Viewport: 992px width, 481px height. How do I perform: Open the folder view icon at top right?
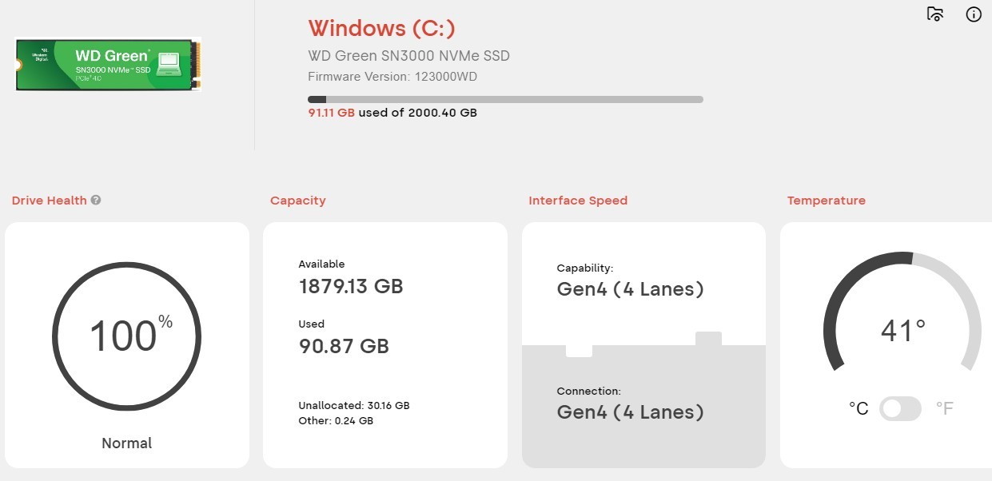click(935, 14)
